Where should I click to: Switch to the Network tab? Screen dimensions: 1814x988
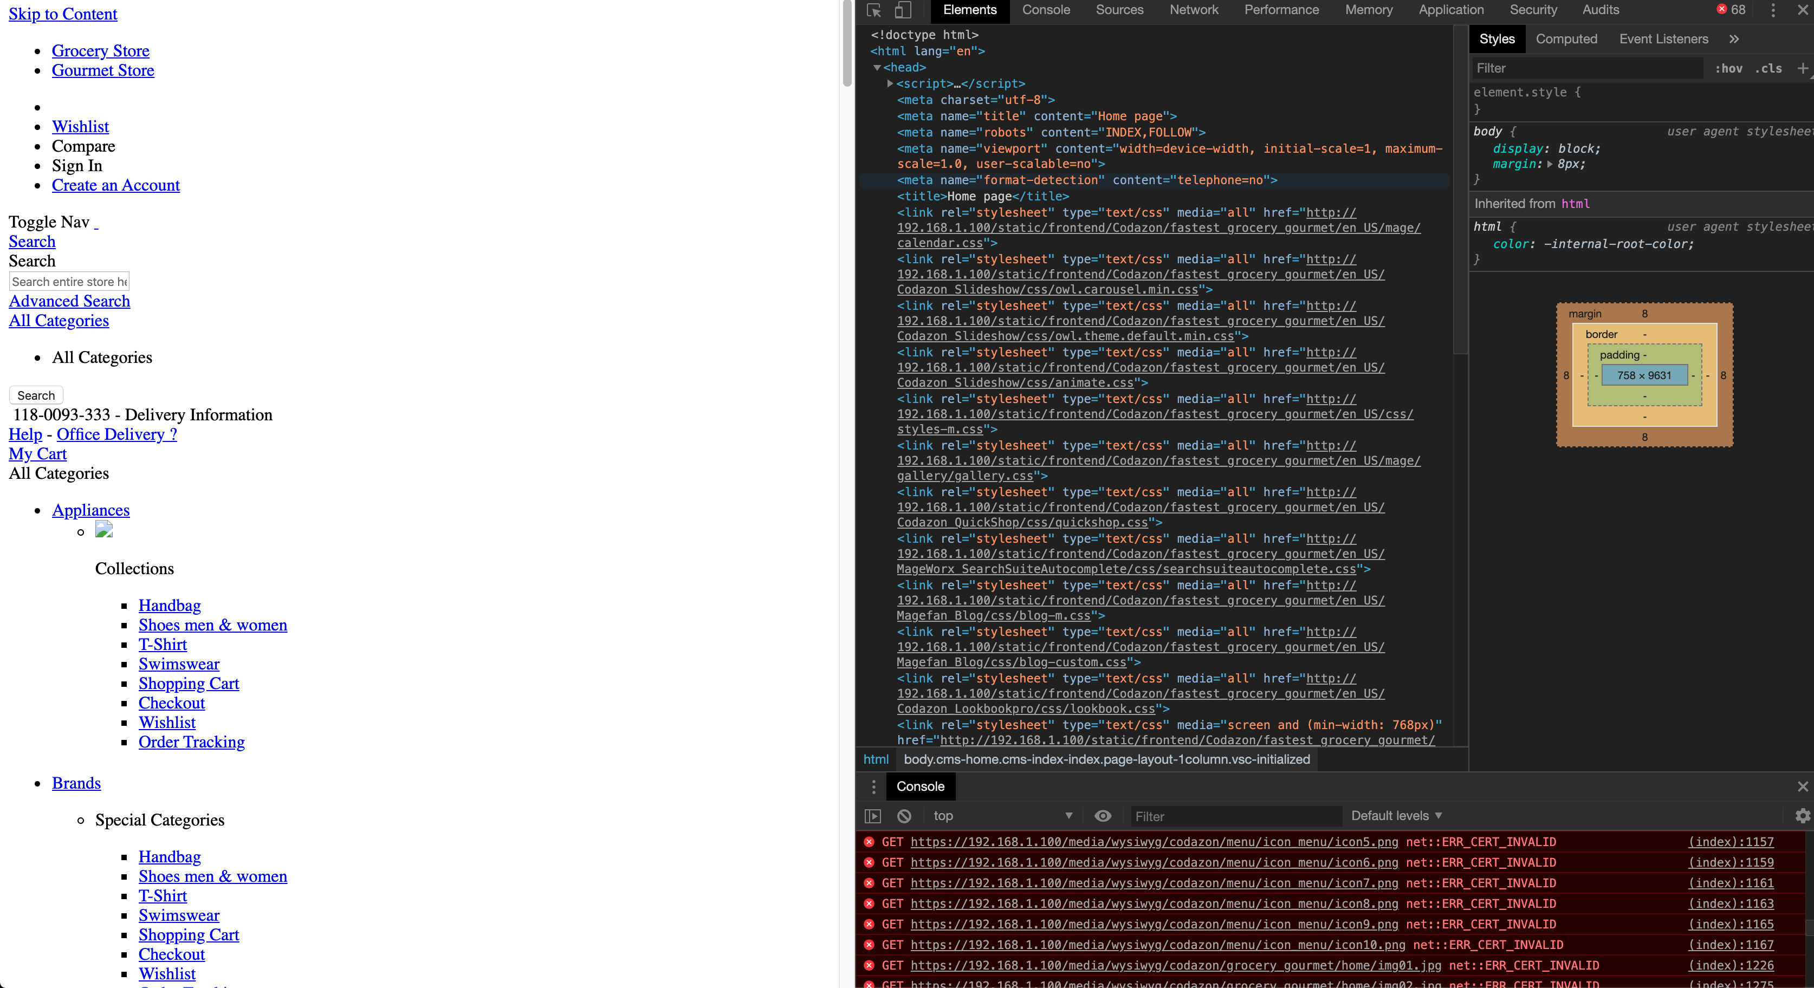1194,10
